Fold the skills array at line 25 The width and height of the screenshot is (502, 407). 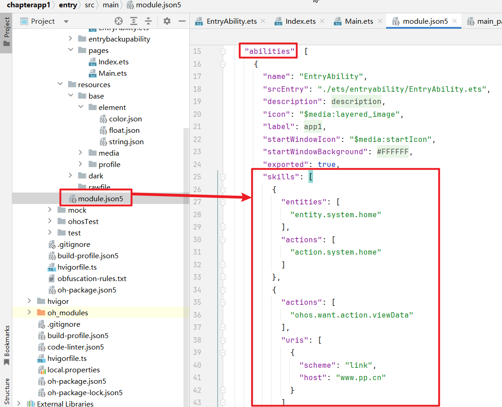(x=223, y=177)
